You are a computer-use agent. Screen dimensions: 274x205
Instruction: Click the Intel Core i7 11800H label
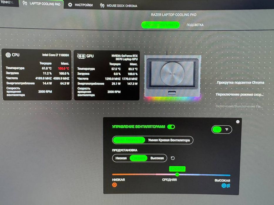click(56, 55)
